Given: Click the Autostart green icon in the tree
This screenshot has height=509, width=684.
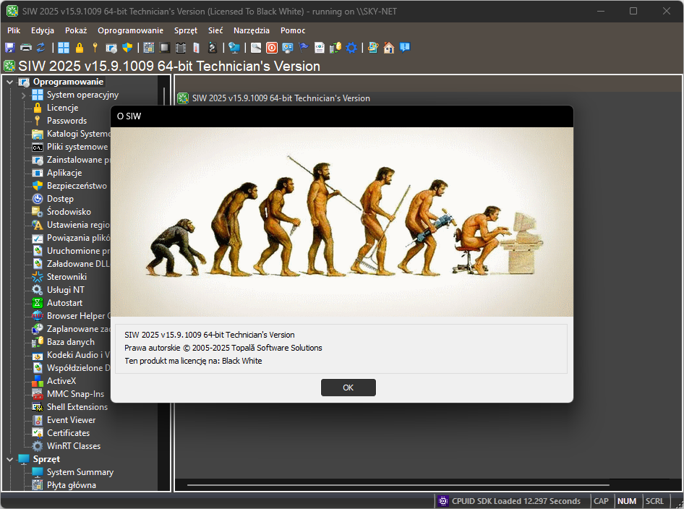Looking at the screenshot, I should click(38, 303).
